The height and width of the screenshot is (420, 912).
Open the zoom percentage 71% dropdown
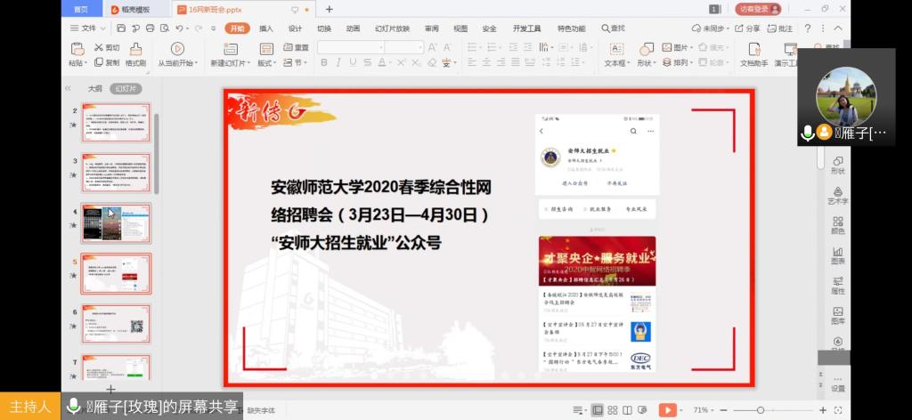[704, 410]
